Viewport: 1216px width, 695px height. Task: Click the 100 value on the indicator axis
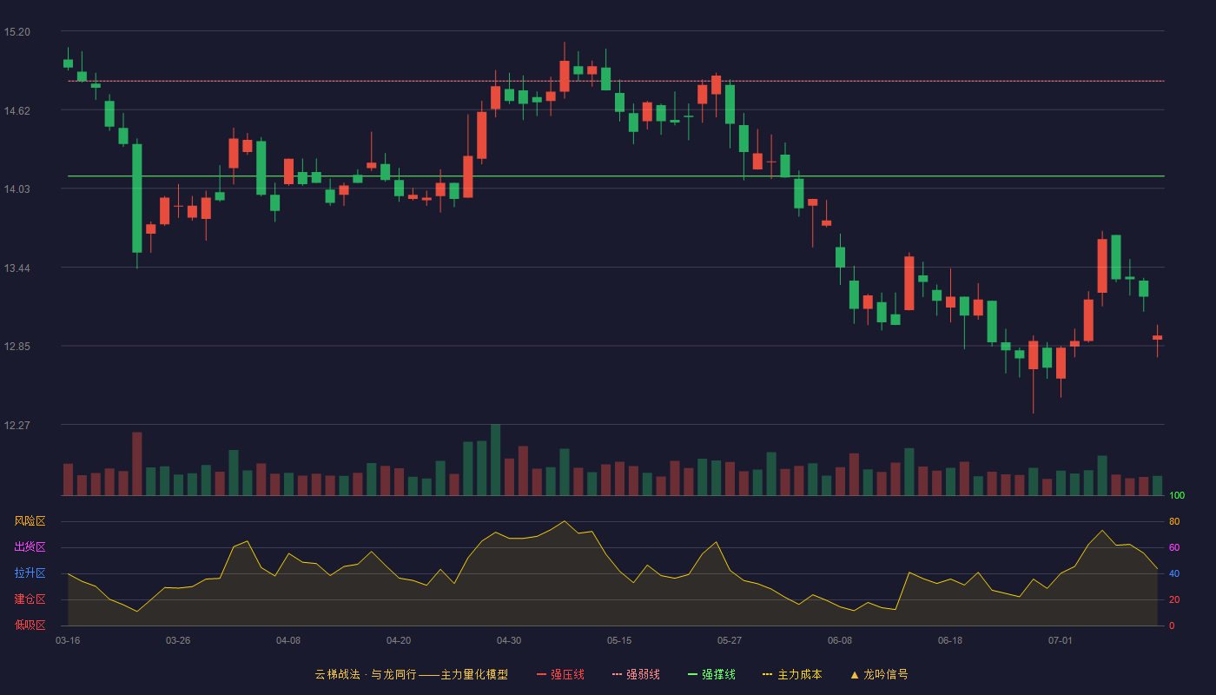pos(1177,495)
